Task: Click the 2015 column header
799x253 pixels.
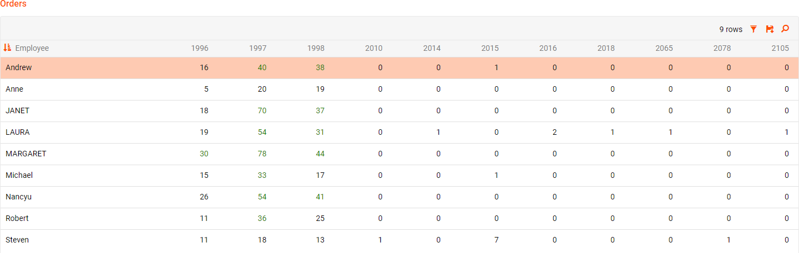Action: 489,48
